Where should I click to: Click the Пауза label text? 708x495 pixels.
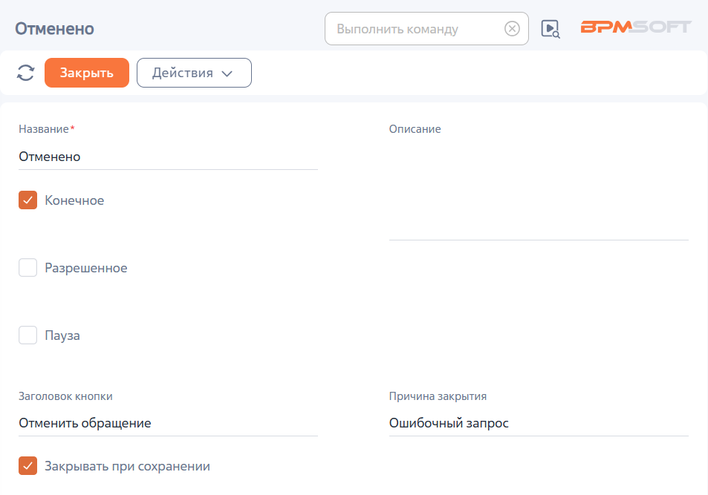pos(62,335)
